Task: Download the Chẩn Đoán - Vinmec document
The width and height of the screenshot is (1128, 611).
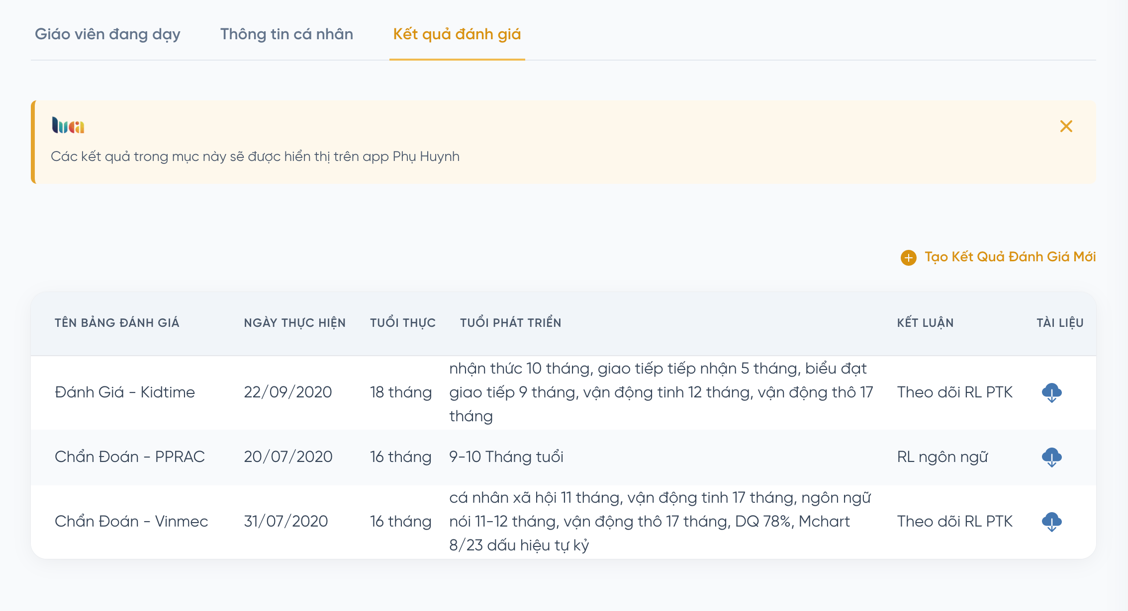Action: point(1051,522)
